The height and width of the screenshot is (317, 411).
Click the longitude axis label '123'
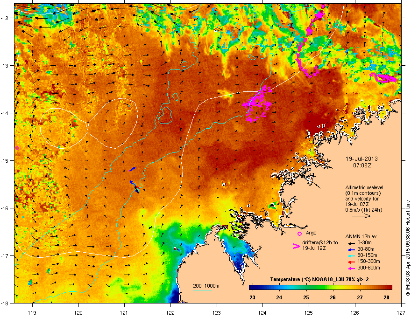[217, 312]
